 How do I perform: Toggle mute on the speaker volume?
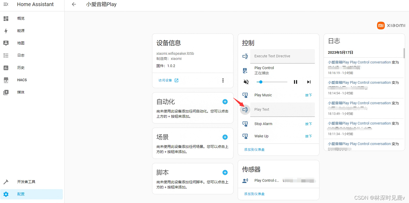[x=246, y=82]
